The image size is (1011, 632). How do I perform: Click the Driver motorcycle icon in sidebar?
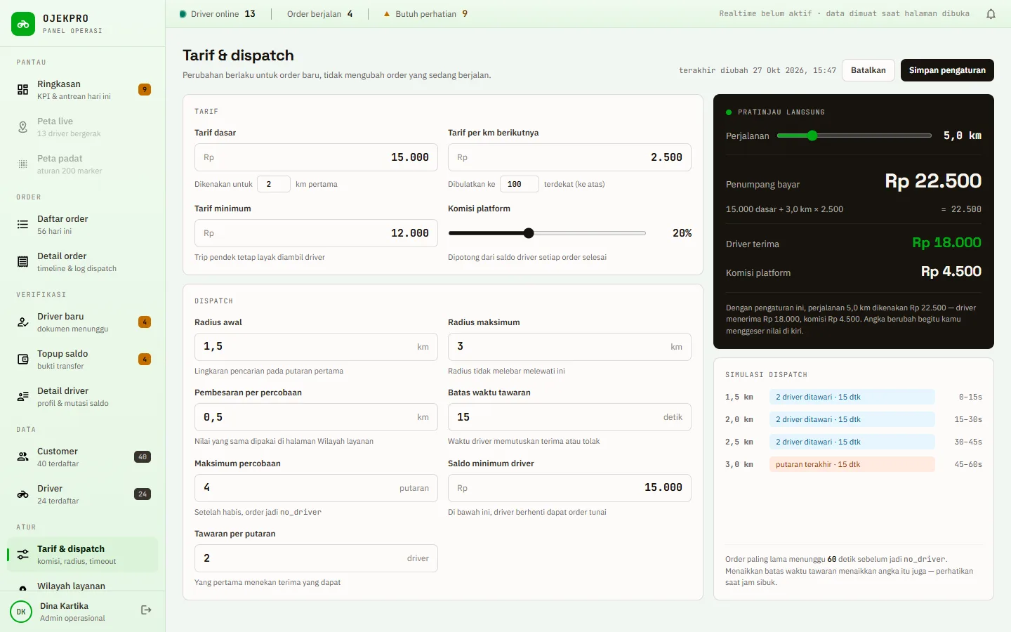[23, 494]
